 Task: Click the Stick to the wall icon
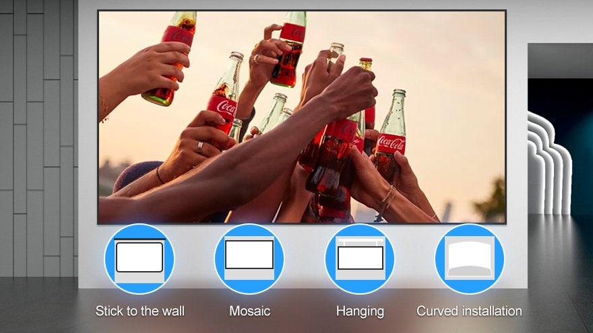click(x=139, y=259)
